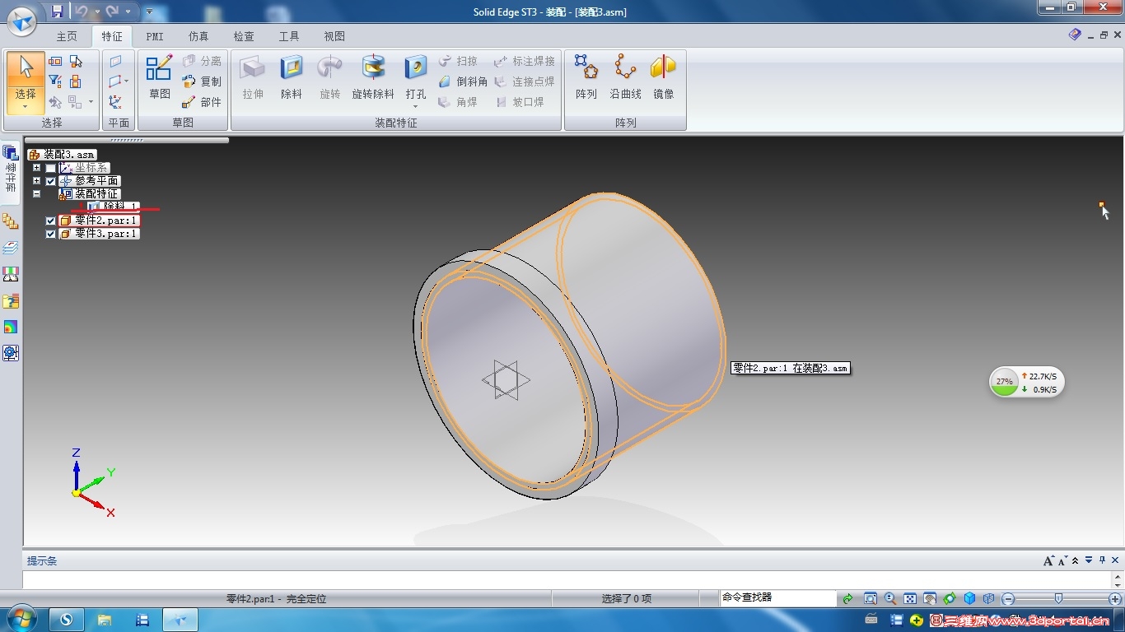The width and height of the screenshot is (1125, 632).
Task: Open the prompt bar options arrow
Action: coord(1089,560)
